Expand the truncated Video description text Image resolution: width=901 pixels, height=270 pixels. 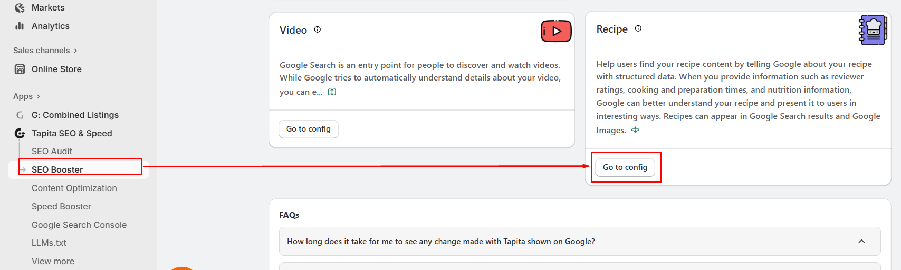click(332, 92)
